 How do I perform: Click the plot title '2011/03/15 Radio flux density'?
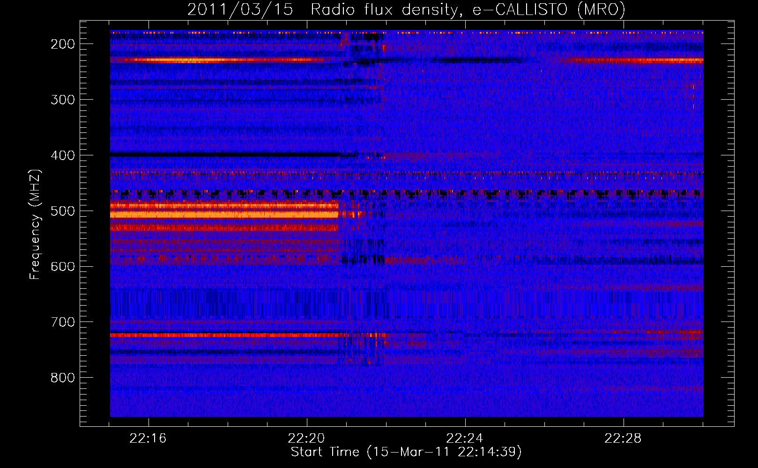(x=406, y=10)
